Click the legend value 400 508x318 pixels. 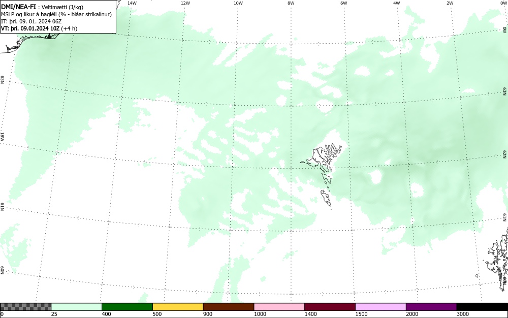[x=106, y=314]
